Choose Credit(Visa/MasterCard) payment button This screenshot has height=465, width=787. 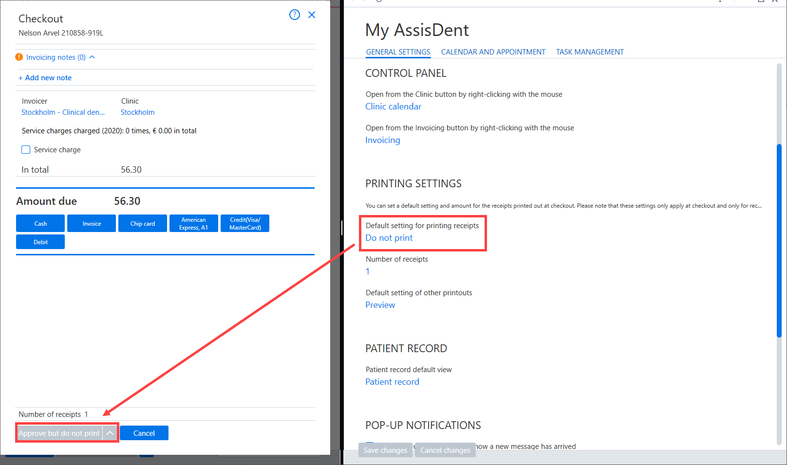[245, 223]
